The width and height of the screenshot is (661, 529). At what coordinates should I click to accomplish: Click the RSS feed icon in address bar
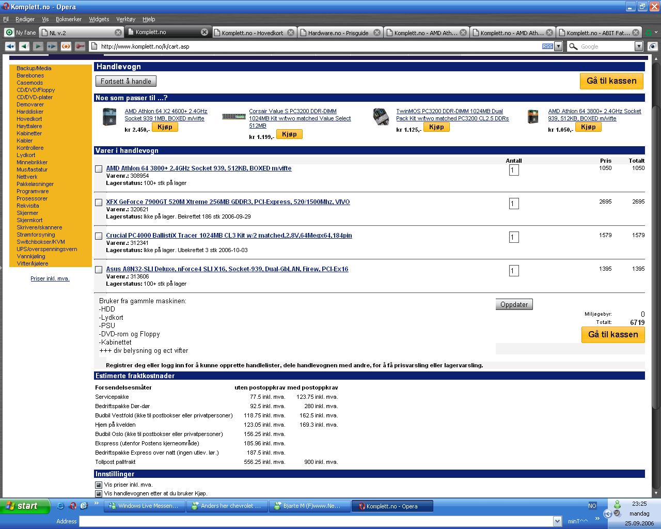(547, 46)
